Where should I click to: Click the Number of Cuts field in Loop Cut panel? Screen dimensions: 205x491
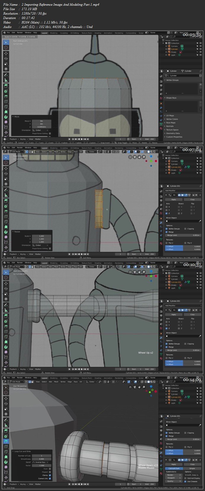tap(41, 456)
